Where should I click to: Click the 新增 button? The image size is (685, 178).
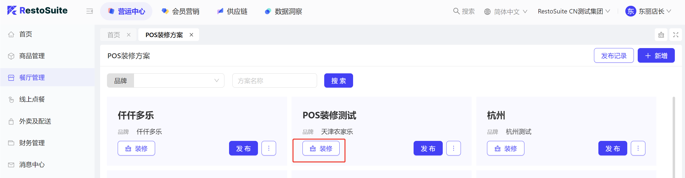656,55
